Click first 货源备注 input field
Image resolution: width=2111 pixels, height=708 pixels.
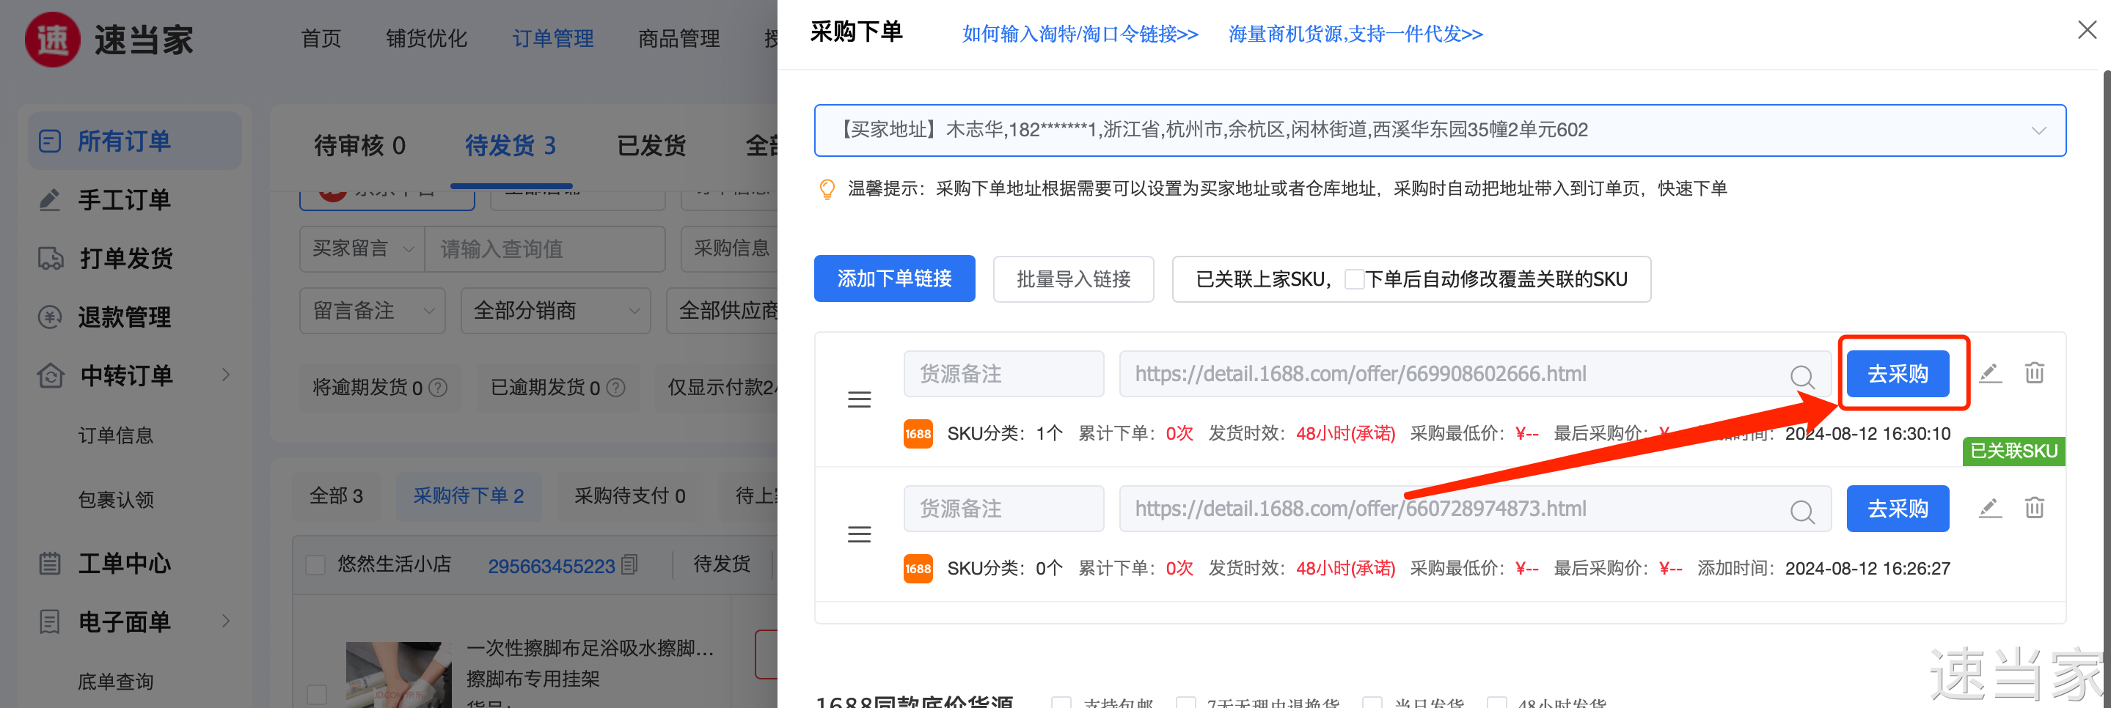point(1003,374)
